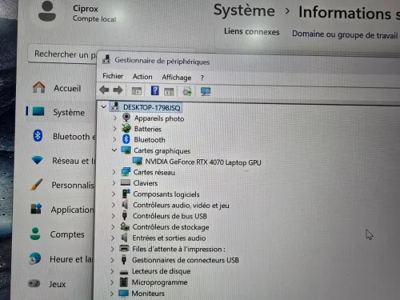Screen dimensions: 400x300
Task: Click the Bluetooth icon in the device tree
Action: pyautogui.click(x=126, y=139)
